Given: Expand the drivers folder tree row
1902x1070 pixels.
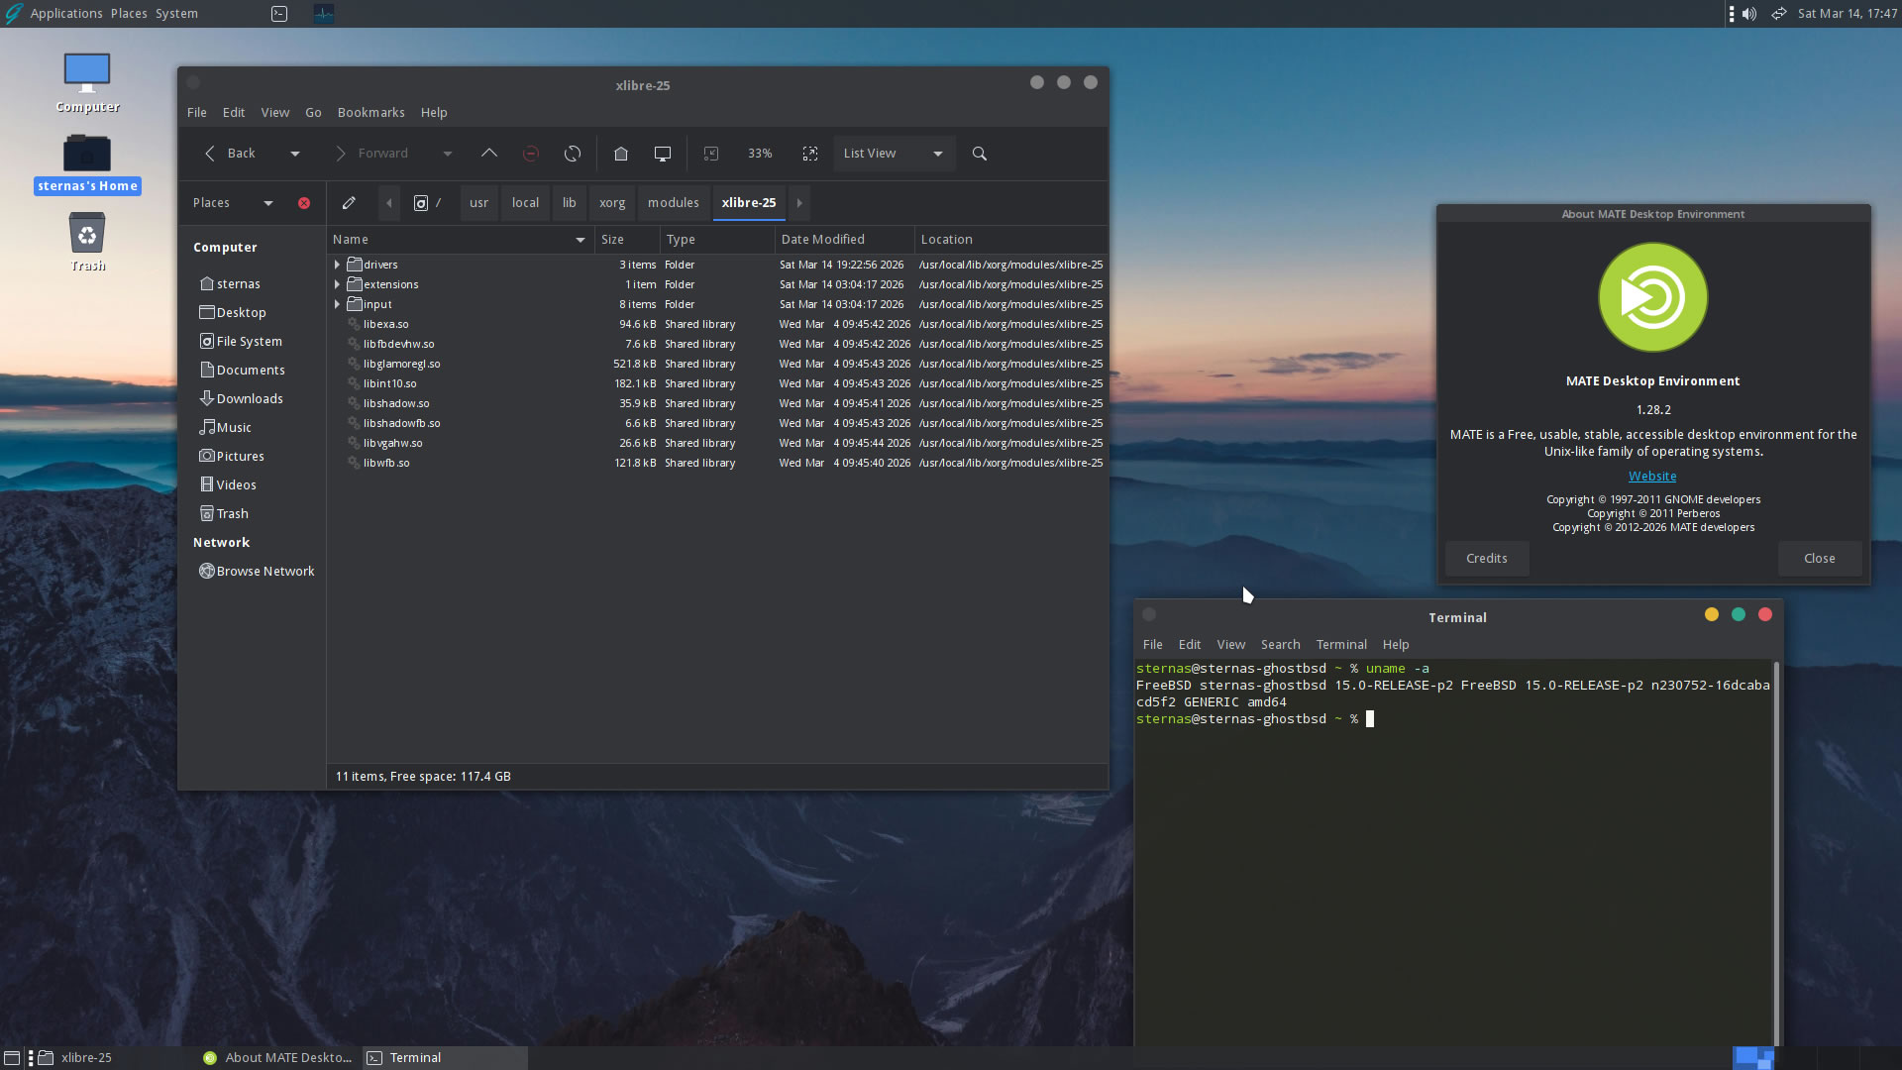Looking at the screenshot, I should click(338, 265).
